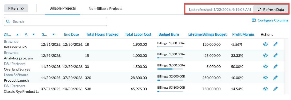291x100 pixels.
Task: Click the 28,800.00 labor cost value
Action: pyautogui.click(x=139, y=78)
